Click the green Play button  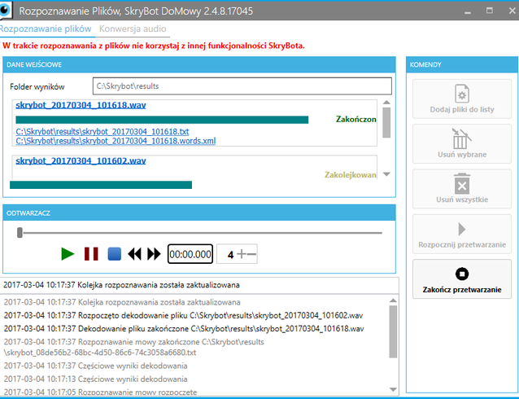[68, 254]
